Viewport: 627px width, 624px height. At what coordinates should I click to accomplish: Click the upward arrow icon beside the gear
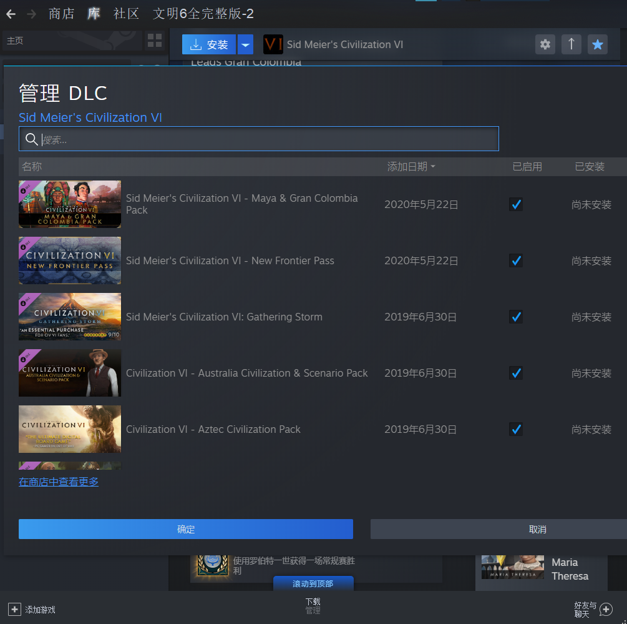click(571, 44)
